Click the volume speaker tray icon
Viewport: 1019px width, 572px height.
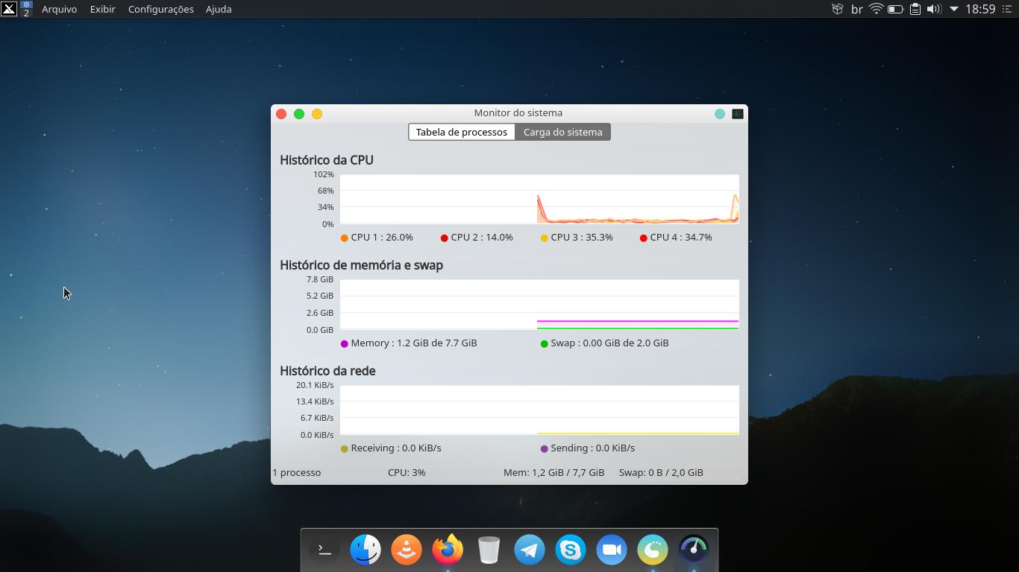click(934, 9)
